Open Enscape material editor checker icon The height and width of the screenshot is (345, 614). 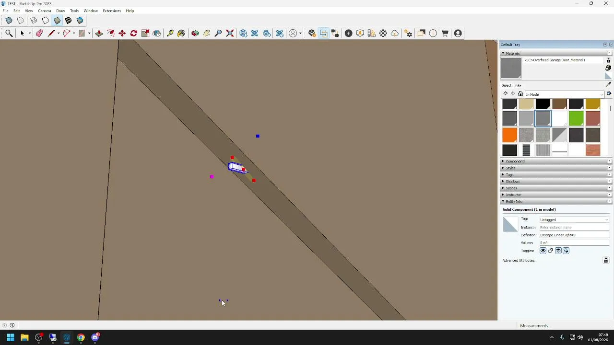click(383, 33)
